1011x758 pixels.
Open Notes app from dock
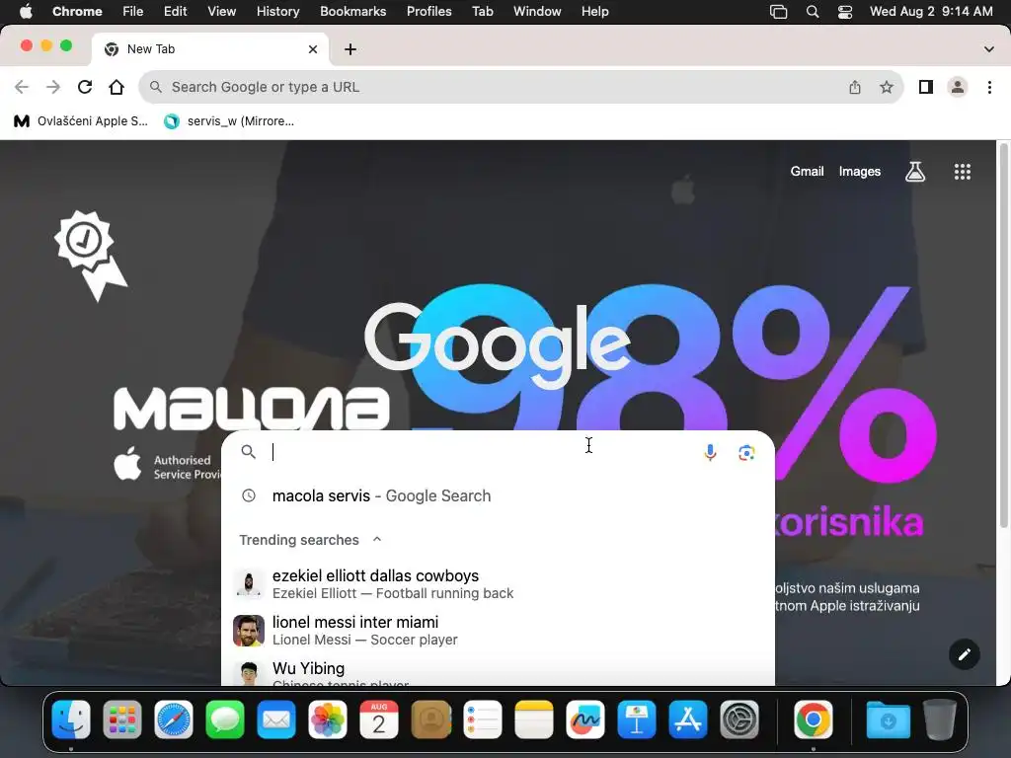534,720
